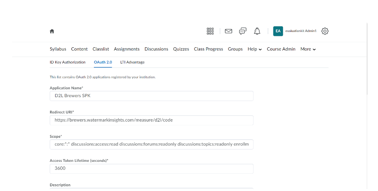Switch to LTI Advantage tab

132,62
